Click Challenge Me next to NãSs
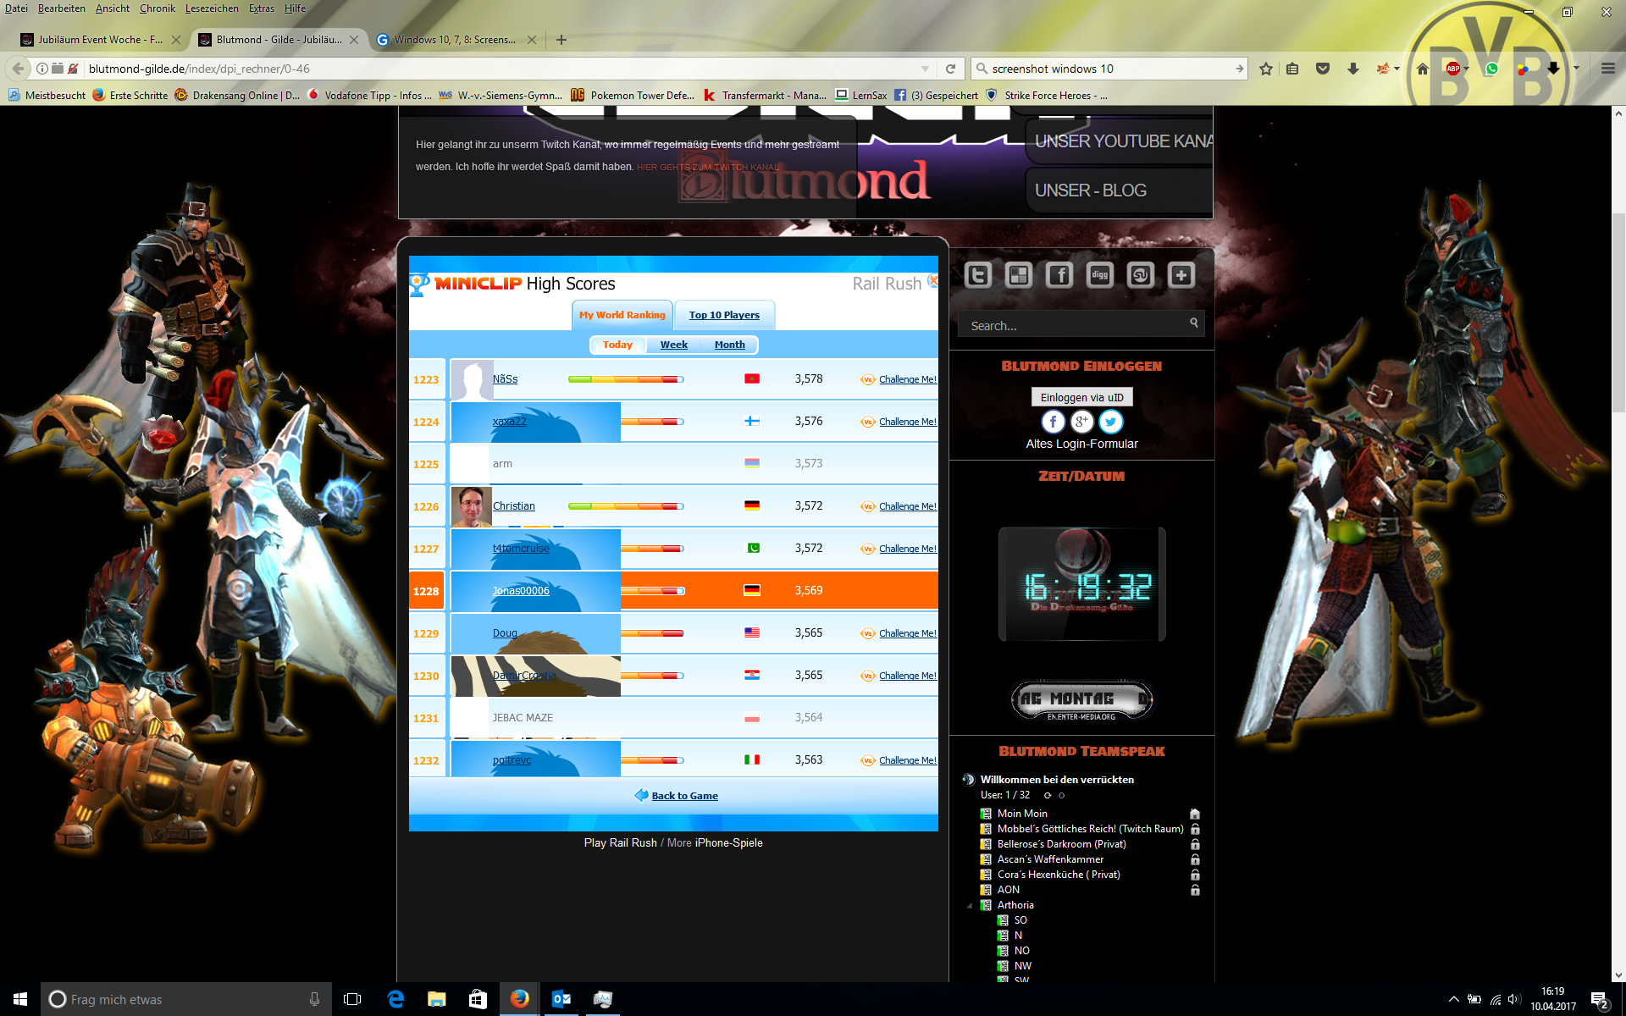Screen dimensions: 1626x1016 907,379
